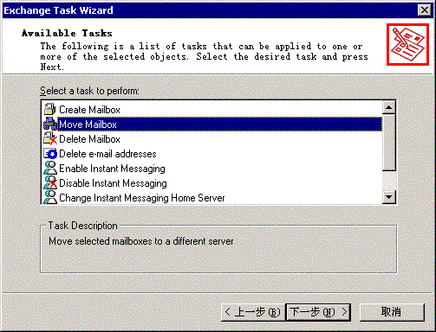
Task: Select the highlighted Move Mailbox task
Action: pos(220,124)
